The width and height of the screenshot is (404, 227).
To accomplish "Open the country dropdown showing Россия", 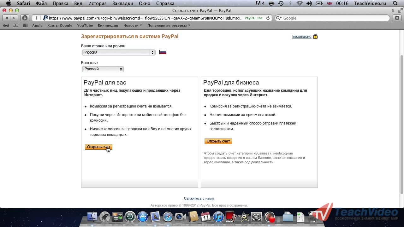I will point(118,52).
